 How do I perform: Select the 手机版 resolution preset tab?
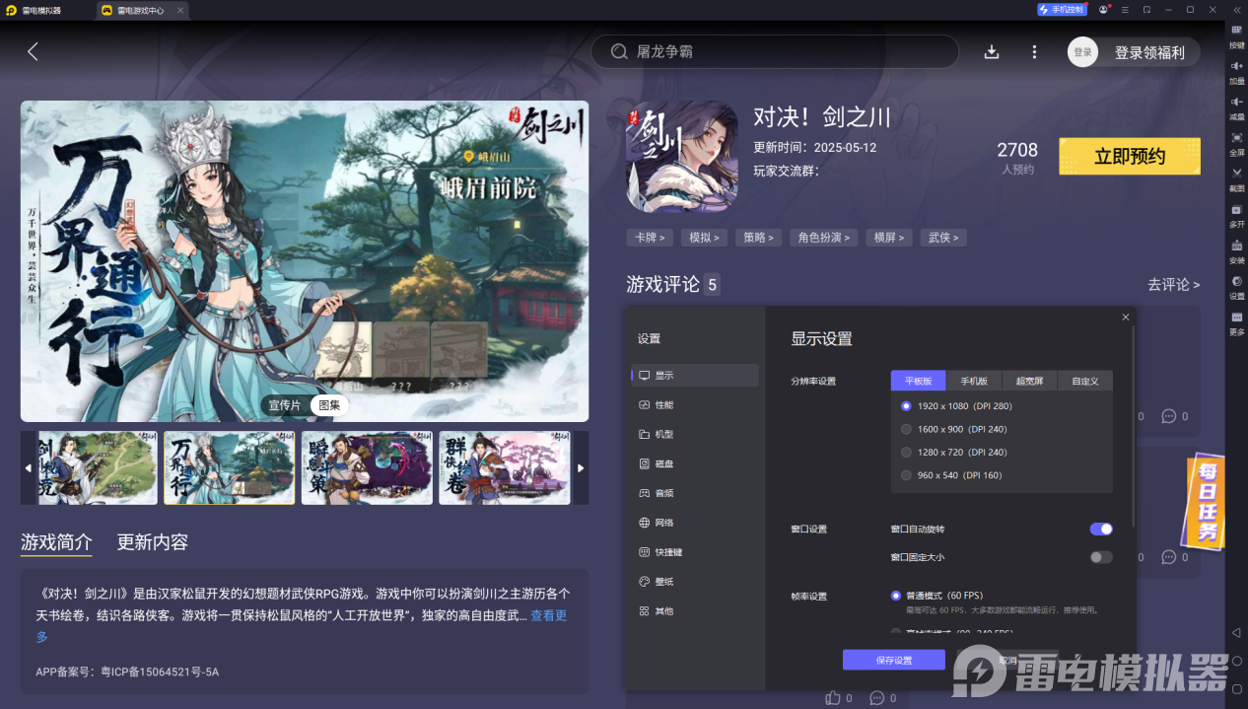click(974, 381)
